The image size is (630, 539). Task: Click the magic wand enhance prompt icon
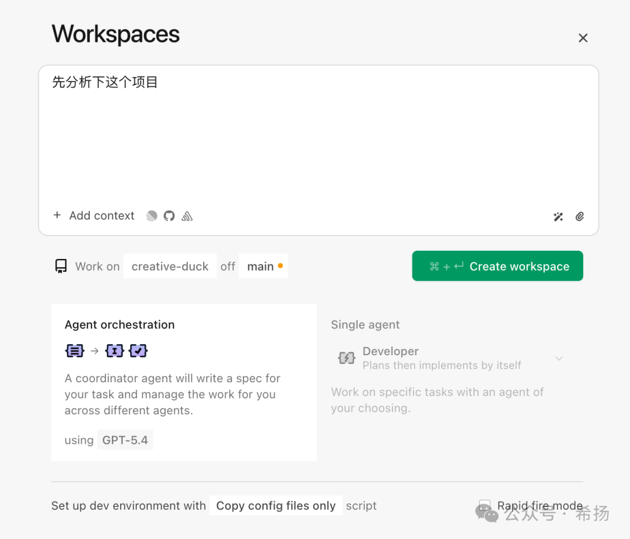coord(558,216)
